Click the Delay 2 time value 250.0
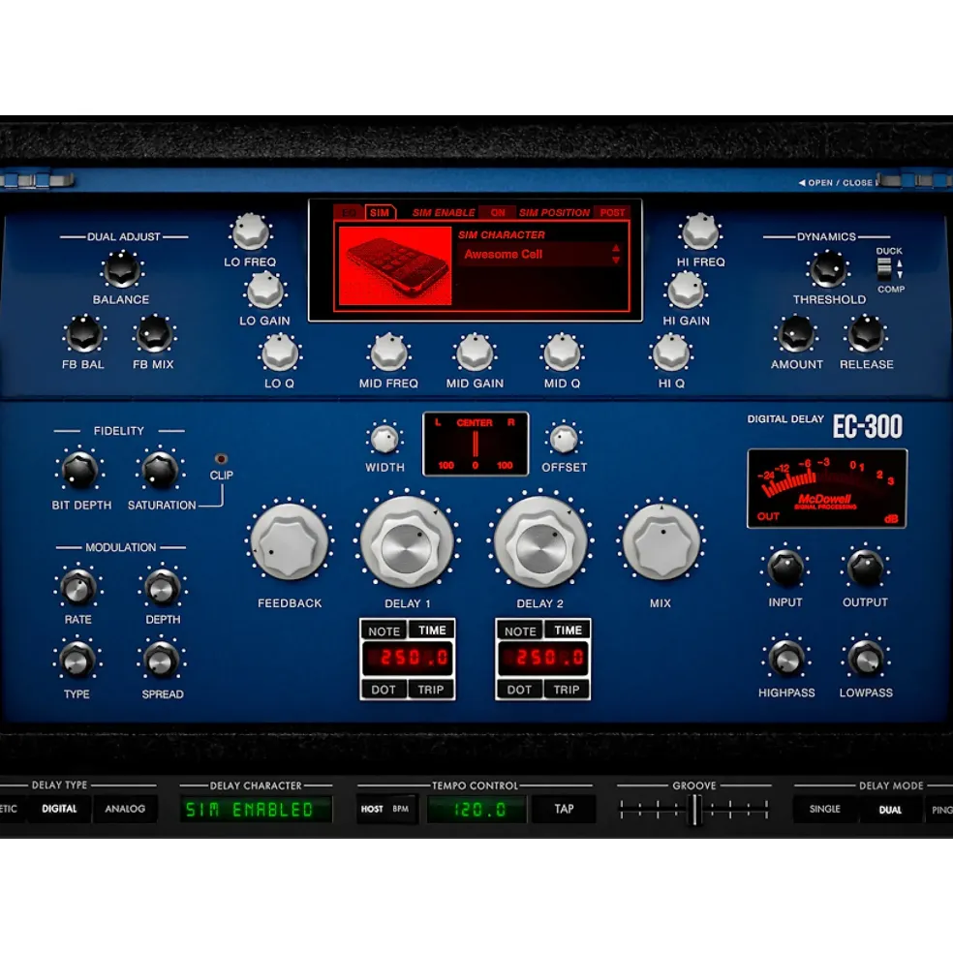 (x=542, y=658)
